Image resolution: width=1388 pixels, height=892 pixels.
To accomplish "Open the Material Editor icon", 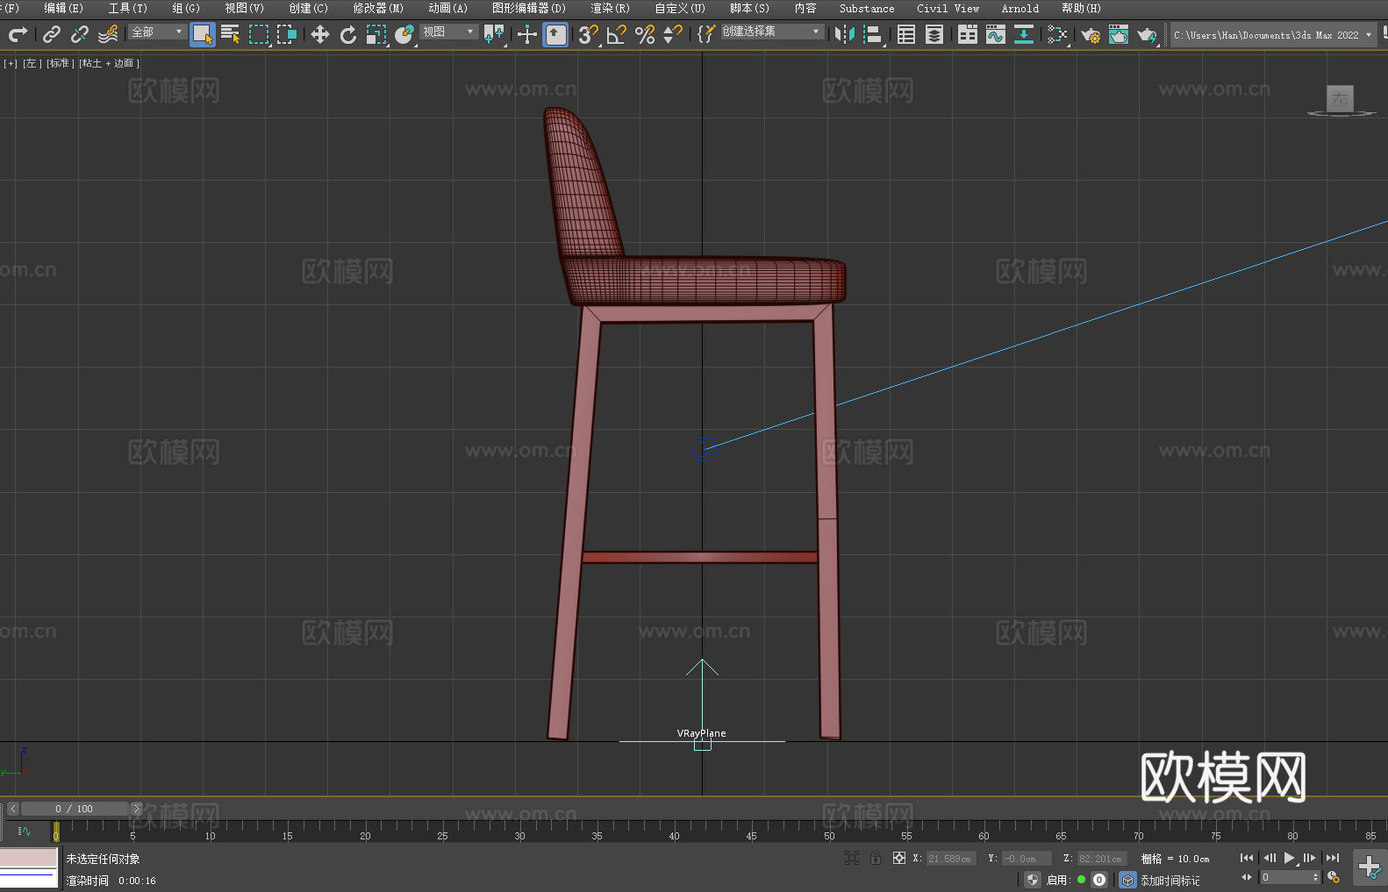I will point(1057,34).
